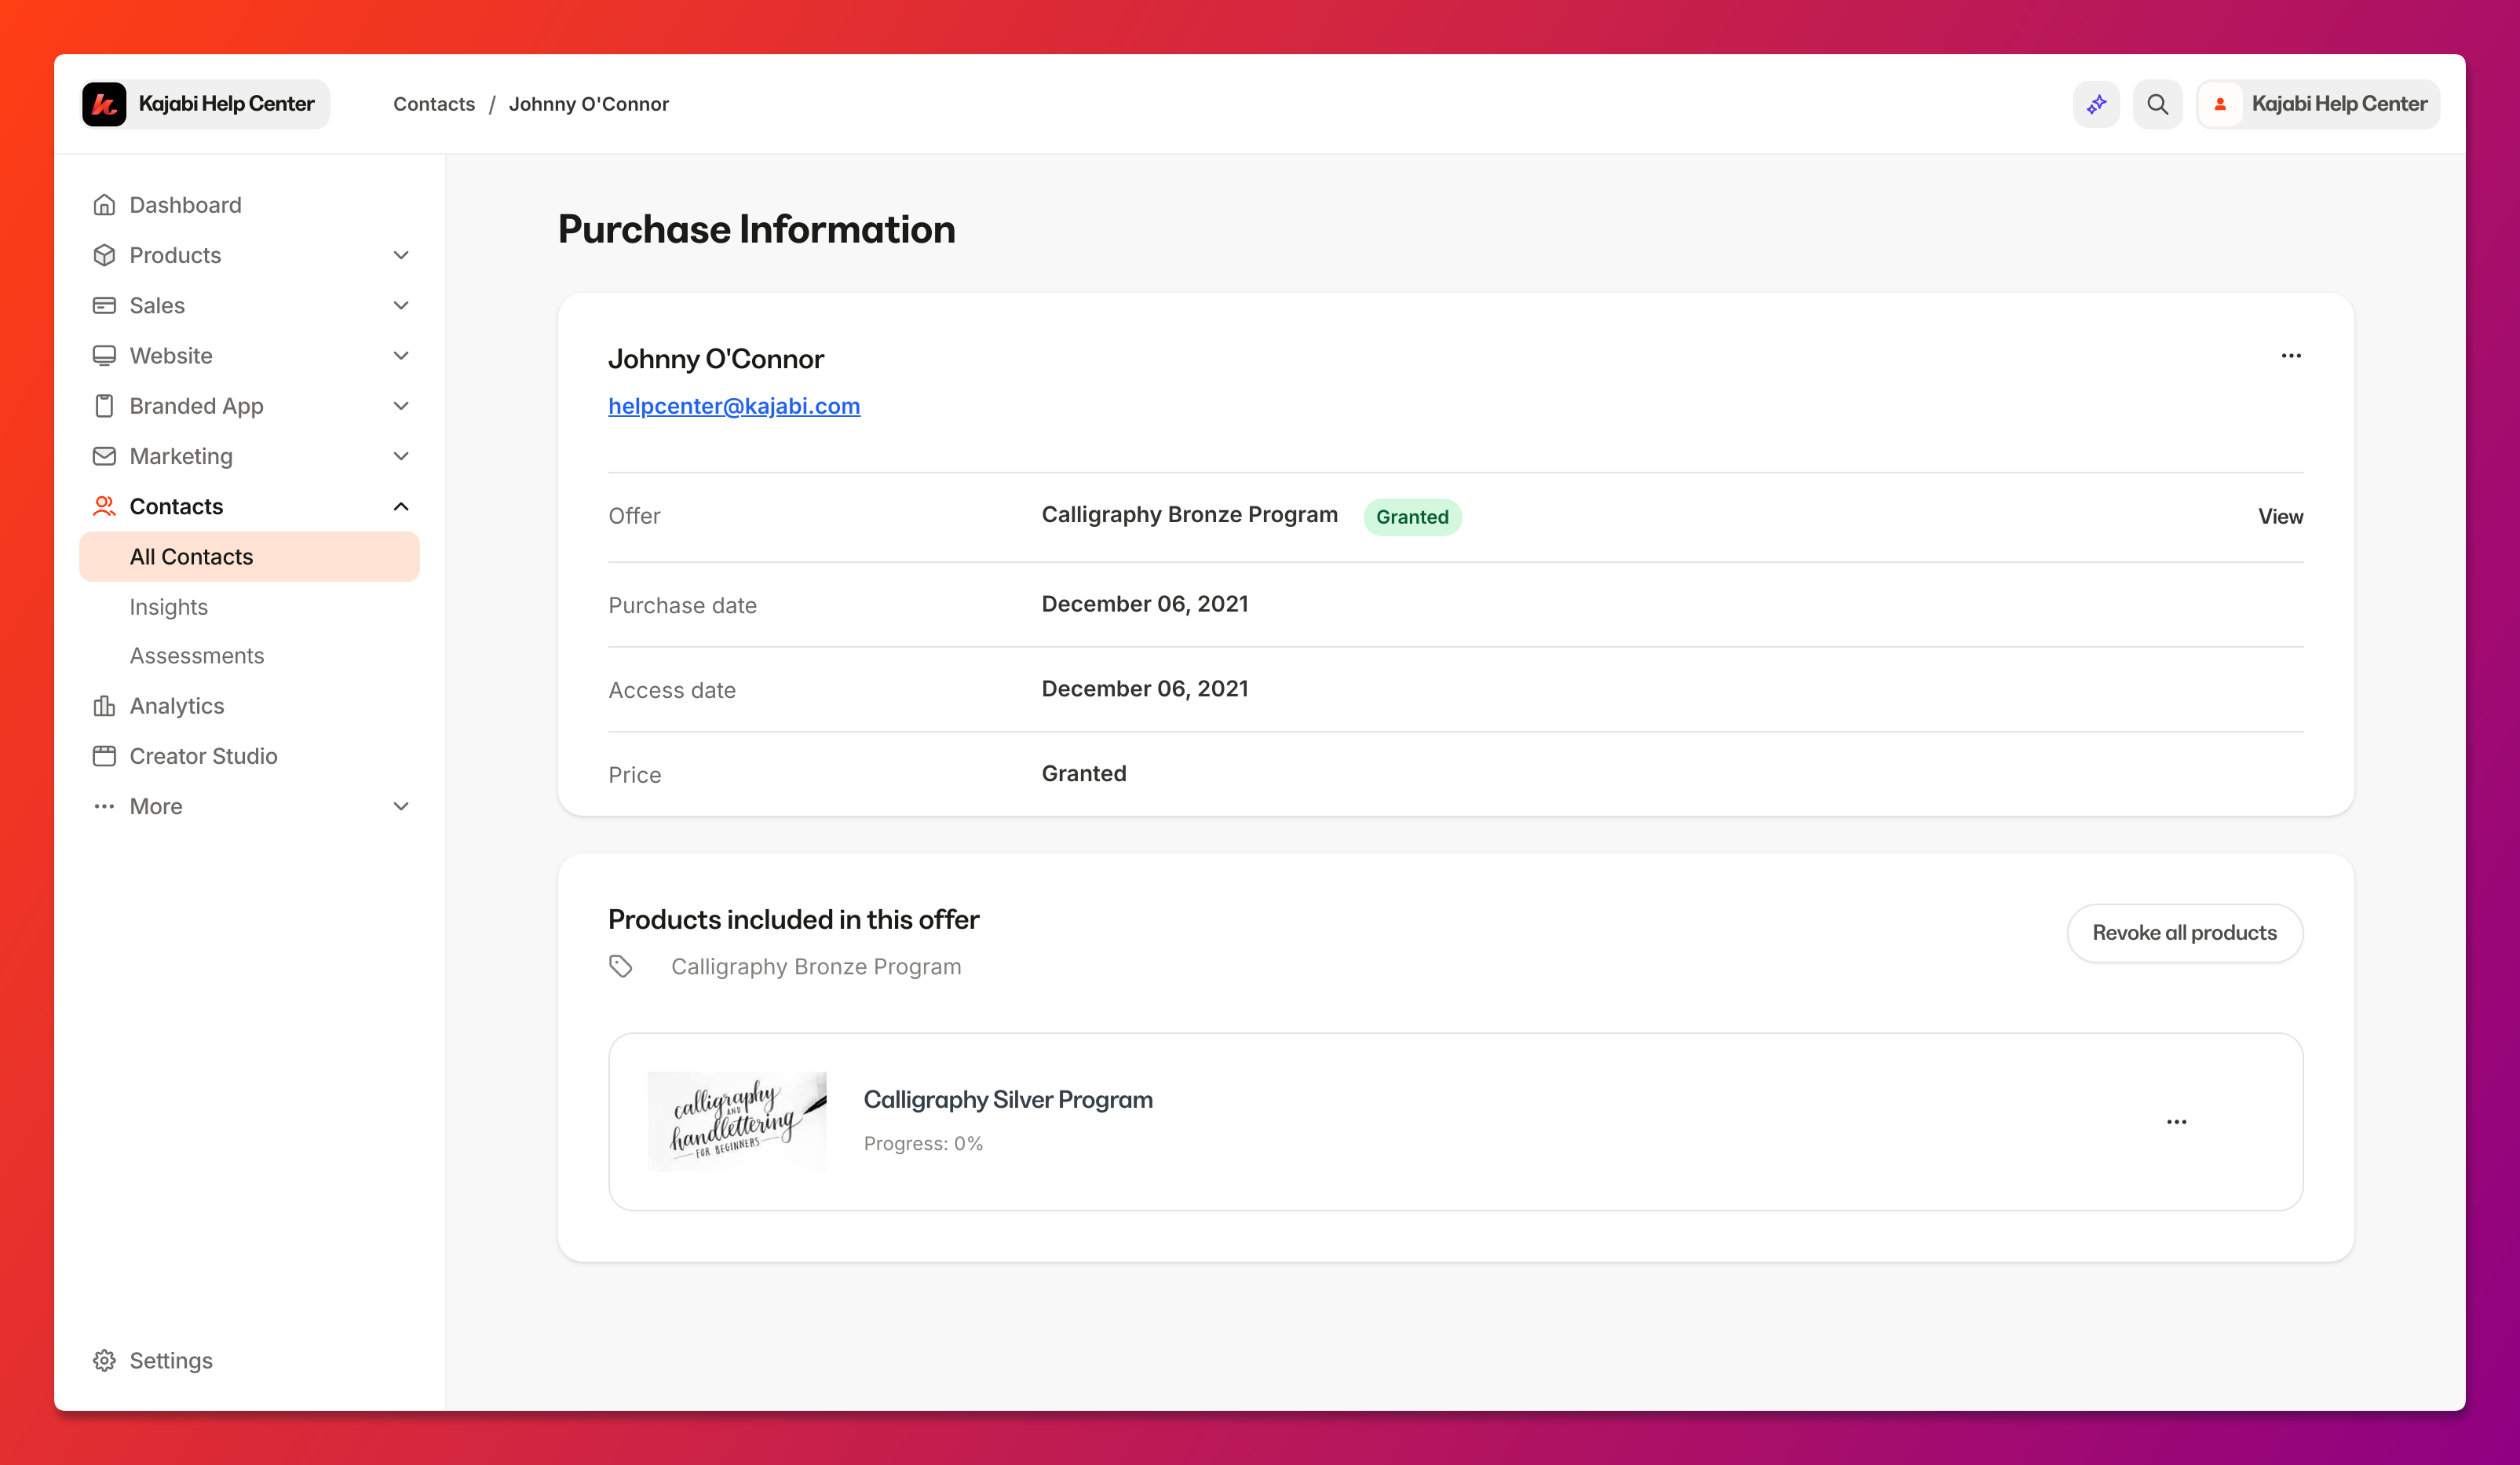Screen dimensions: 2520x1465
Task: Click the Calligraphy Silver Program title
Action: pyautogui.click(x=1008, y=1099)
